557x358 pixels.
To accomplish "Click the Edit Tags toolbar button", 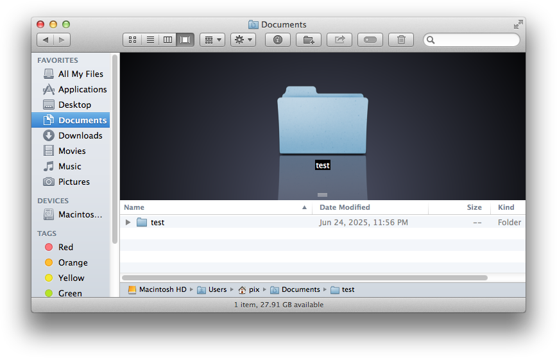I will click(x=370, y=40).
